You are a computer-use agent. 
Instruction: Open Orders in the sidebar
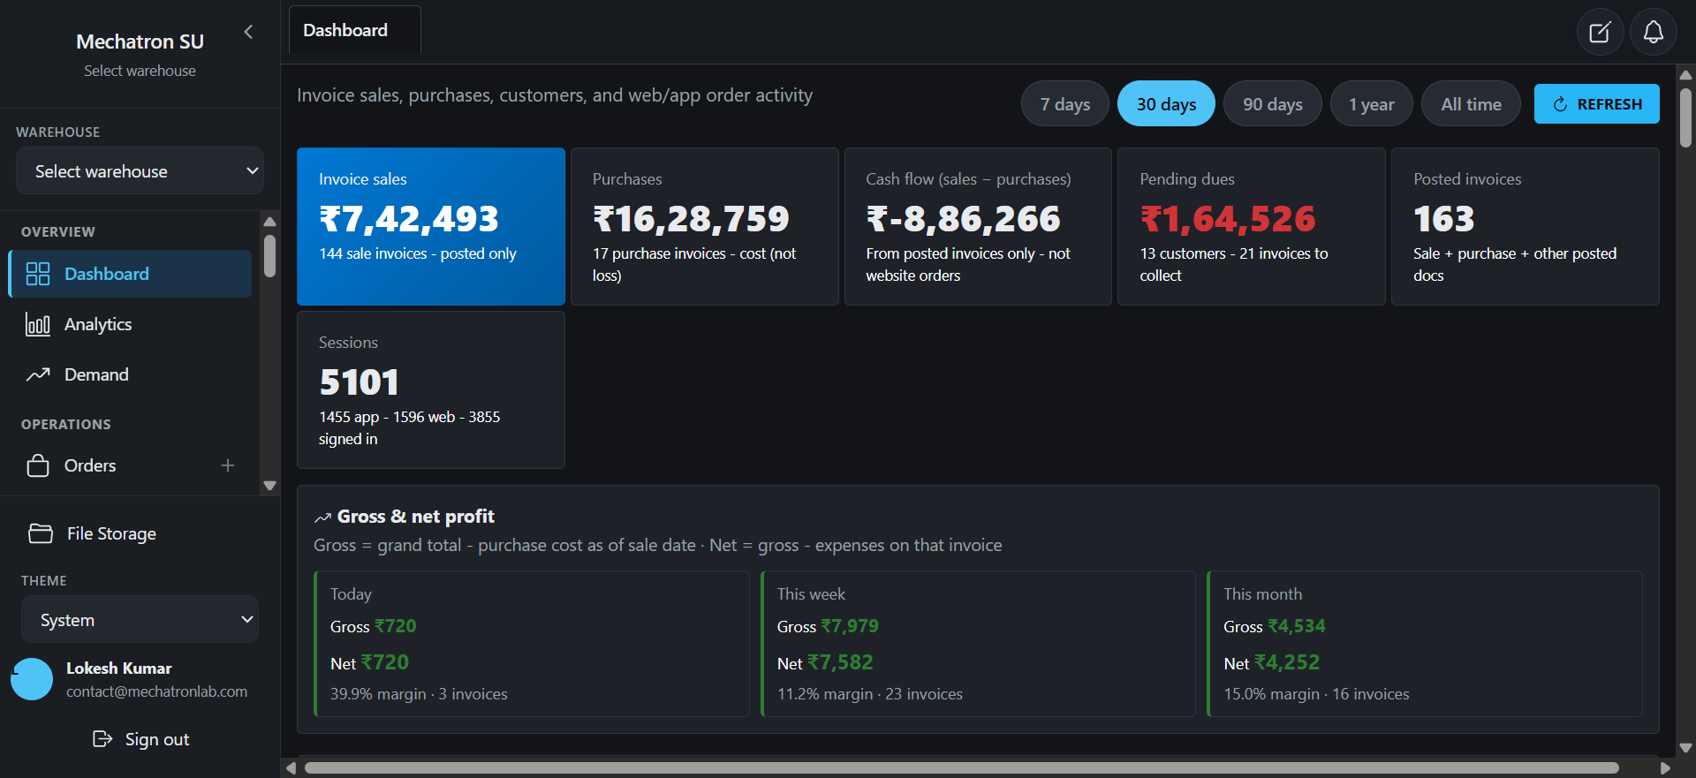point(130,465)
